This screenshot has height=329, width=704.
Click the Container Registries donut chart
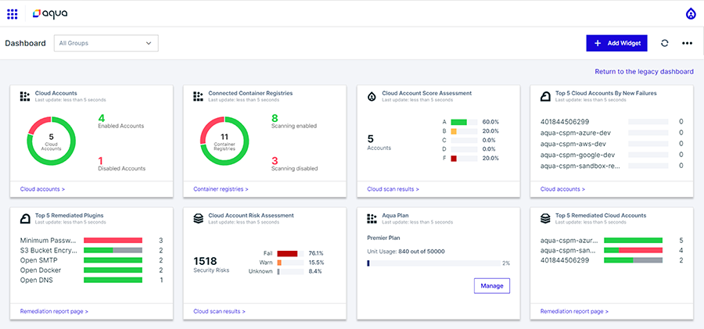point(224,141)
